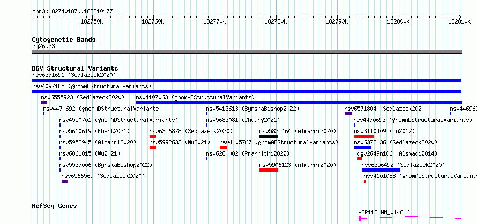This screenshot has width=477, height=224.
Task: Open the nsv4101088 gnomAD variant label
Action: (x=420, y=176)
